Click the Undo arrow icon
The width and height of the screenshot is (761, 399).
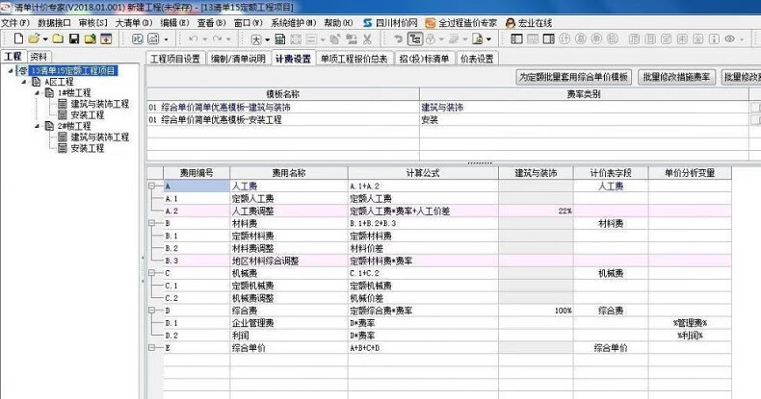tap(194, 38)
